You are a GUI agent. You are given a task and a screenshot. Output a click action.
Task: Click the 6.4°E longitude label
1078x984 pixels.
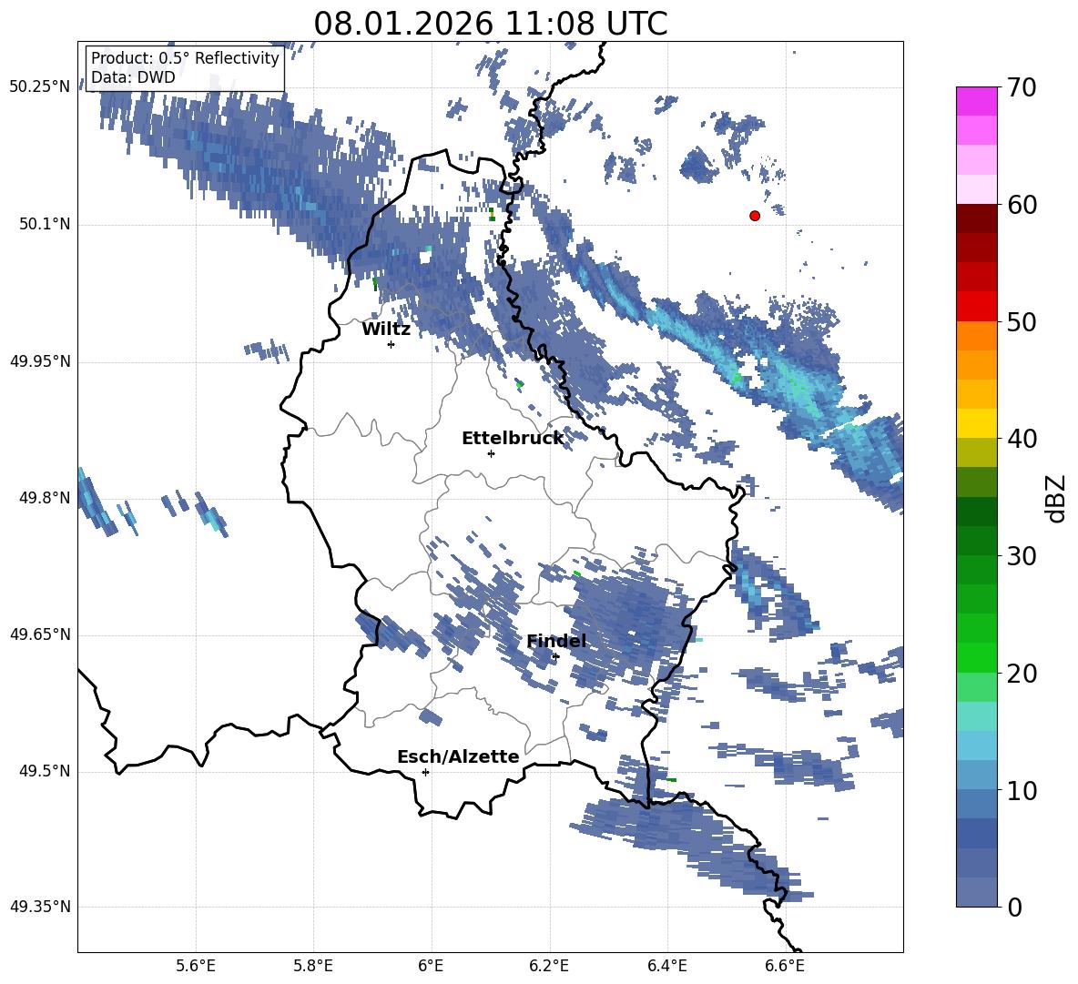click(x=666, y=966)
